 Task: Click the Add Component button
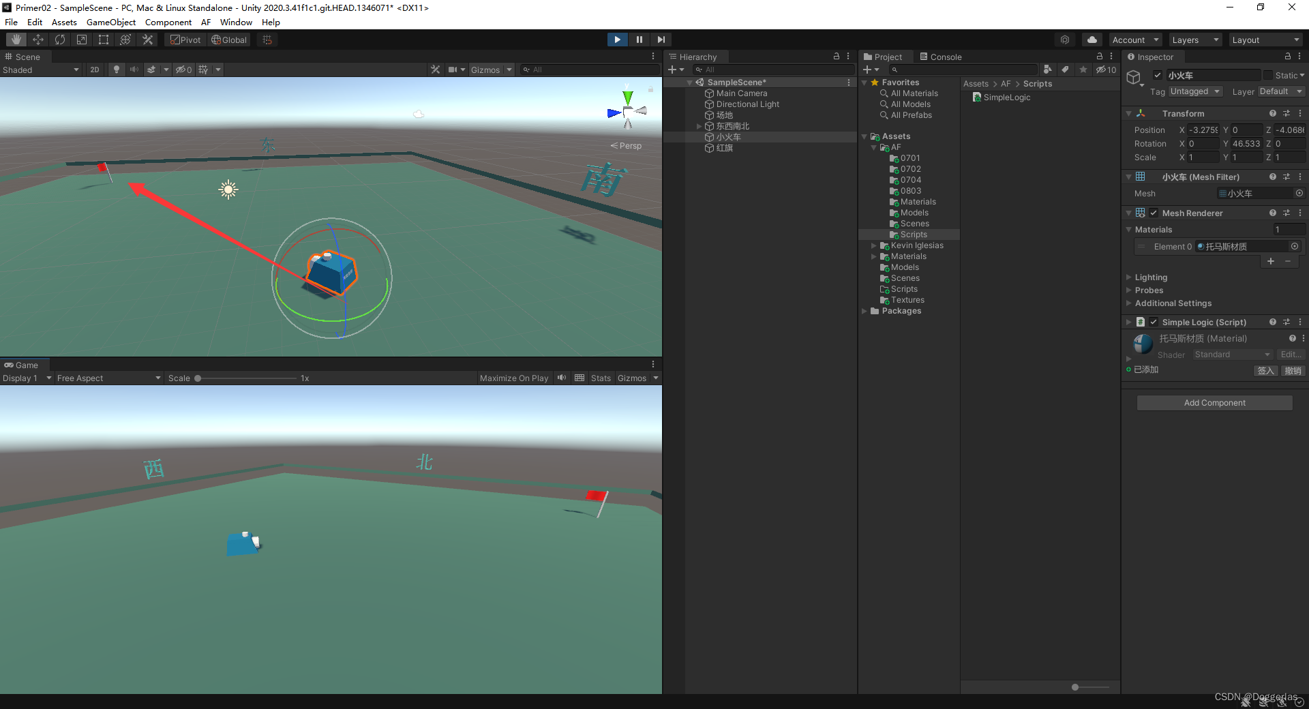(x=1214, y=403)
